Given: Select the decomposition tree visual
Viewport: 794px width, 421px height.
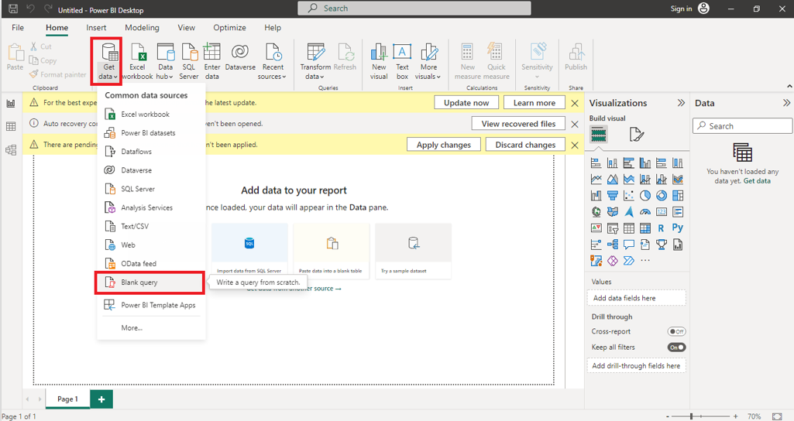Looking at the screenshot, I should pos(613,245).
